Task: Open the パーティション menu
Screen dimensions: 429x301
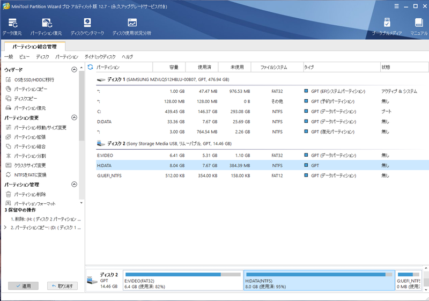Action: point(66,57)
